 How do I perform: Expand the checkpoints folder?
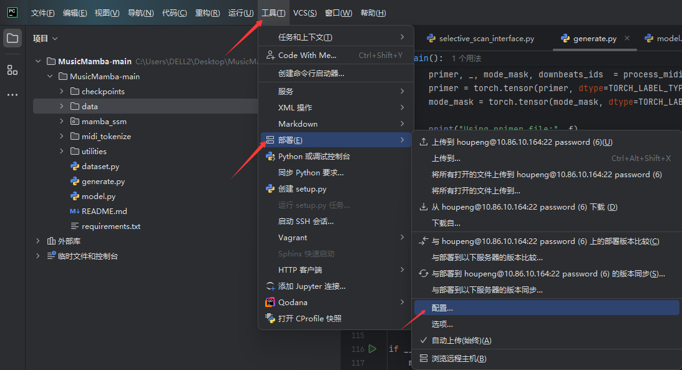(62, 92)
